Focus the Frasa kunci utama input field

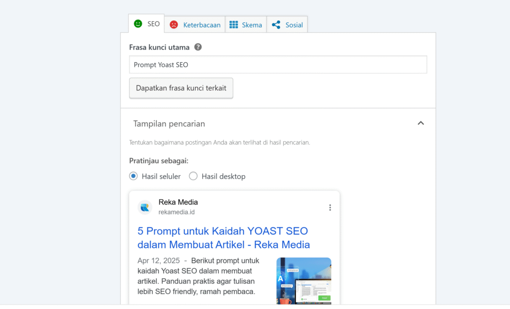[x=278, y=65]
